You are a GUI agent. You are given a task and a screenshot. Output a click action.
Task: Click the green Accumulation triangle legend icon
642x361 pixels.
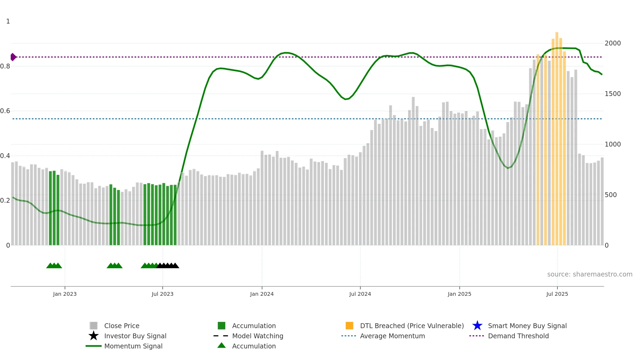(221, 345)
